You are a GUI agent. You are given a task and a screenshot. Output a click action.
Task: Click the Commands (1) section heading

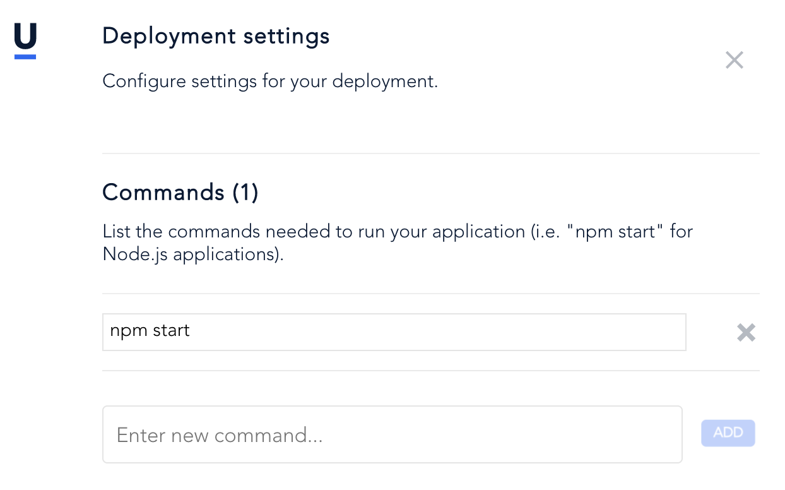point(180,193)
